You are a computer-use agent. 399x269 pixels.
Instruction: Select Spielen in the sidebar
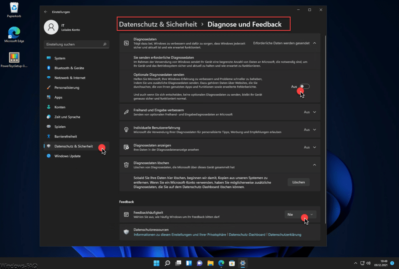pyautogui.click(x=76, y=127)
